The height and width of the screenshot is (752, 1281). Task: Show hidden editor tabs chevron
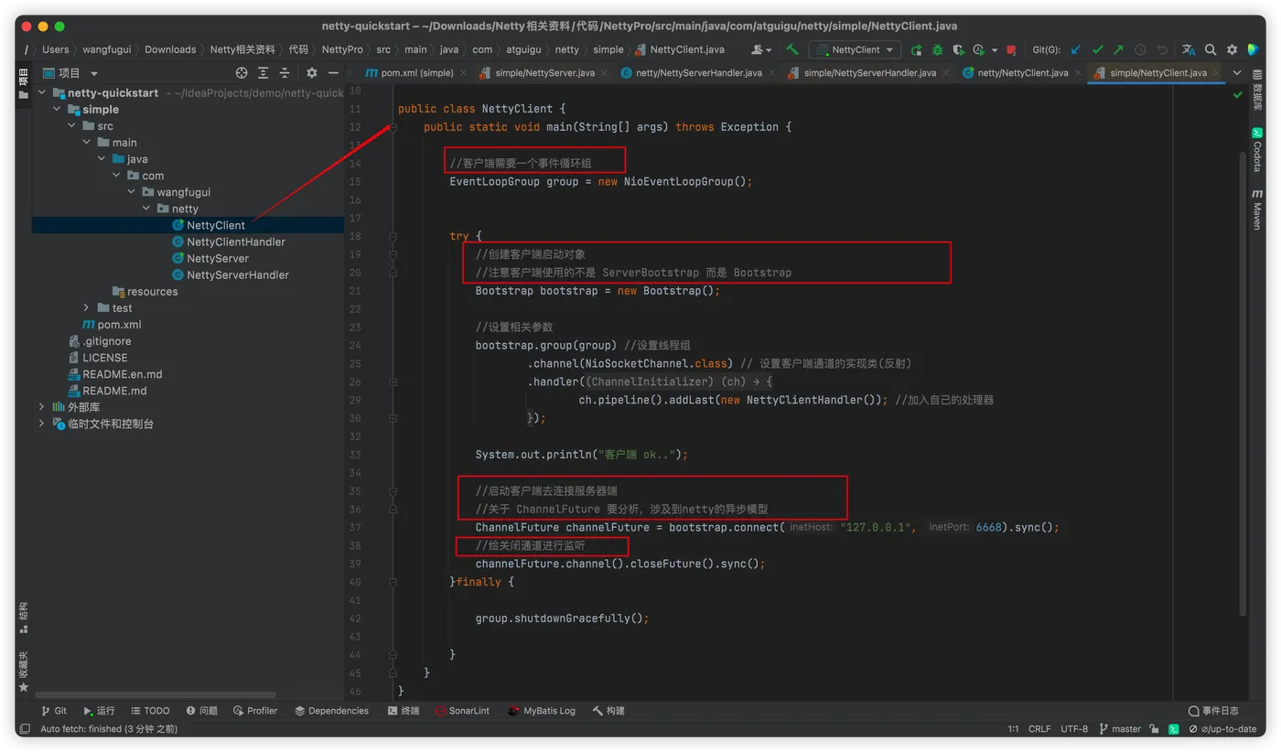point(1237,72)
